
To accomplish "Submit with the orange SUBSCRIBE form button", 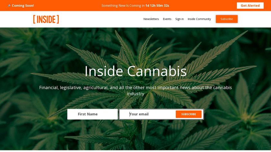I will pos(188,114).
